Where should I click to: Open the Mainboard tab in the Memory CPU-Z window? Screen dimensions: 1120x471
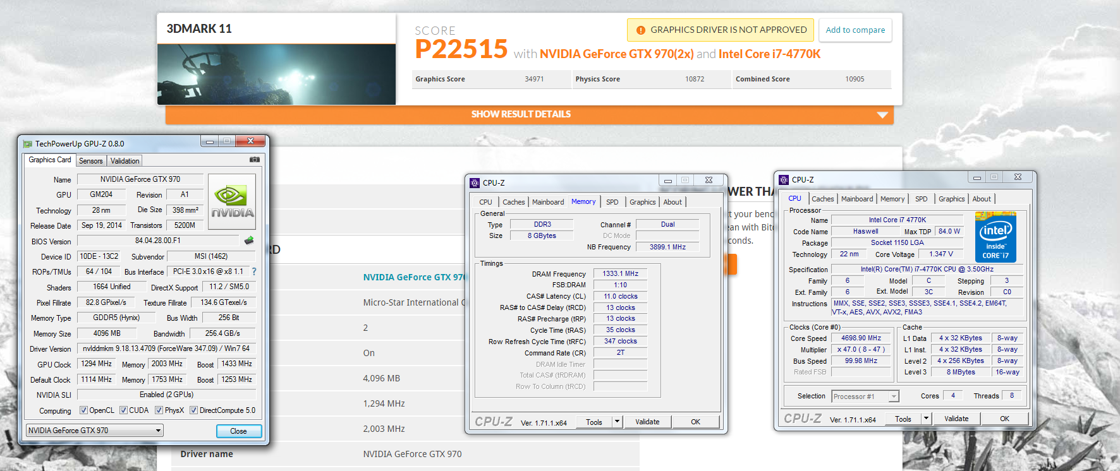pyautogui.click(x=548, y=202)
